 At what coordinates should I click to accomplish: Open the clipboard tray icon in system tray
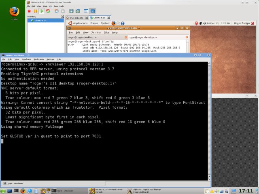point(207,191)
